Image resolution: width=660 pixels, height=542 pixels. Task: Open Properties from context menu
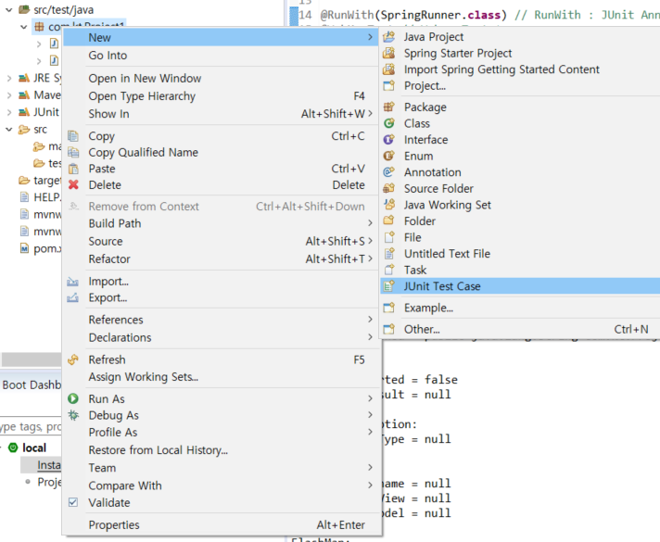tap(222, 524)
